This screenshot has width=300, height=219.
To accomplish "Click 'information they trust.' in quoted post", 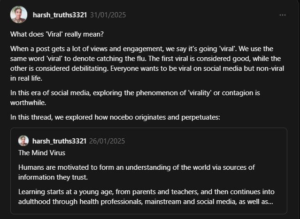I will 53,177.
